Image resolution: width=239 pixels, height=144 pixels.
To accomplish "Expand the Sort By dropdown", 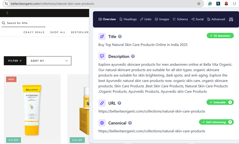I will tap(49, 61).
